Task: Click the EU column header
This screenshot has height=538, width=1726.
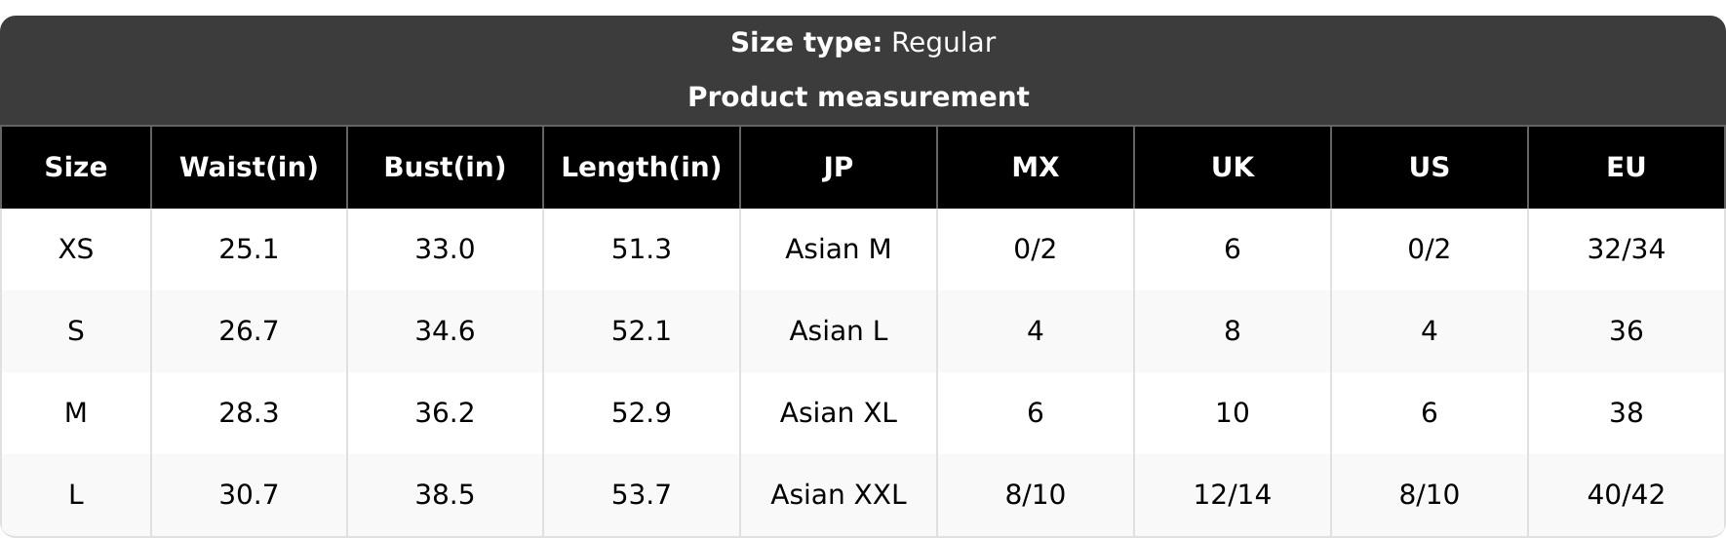Action: (x=1627, y=168)
